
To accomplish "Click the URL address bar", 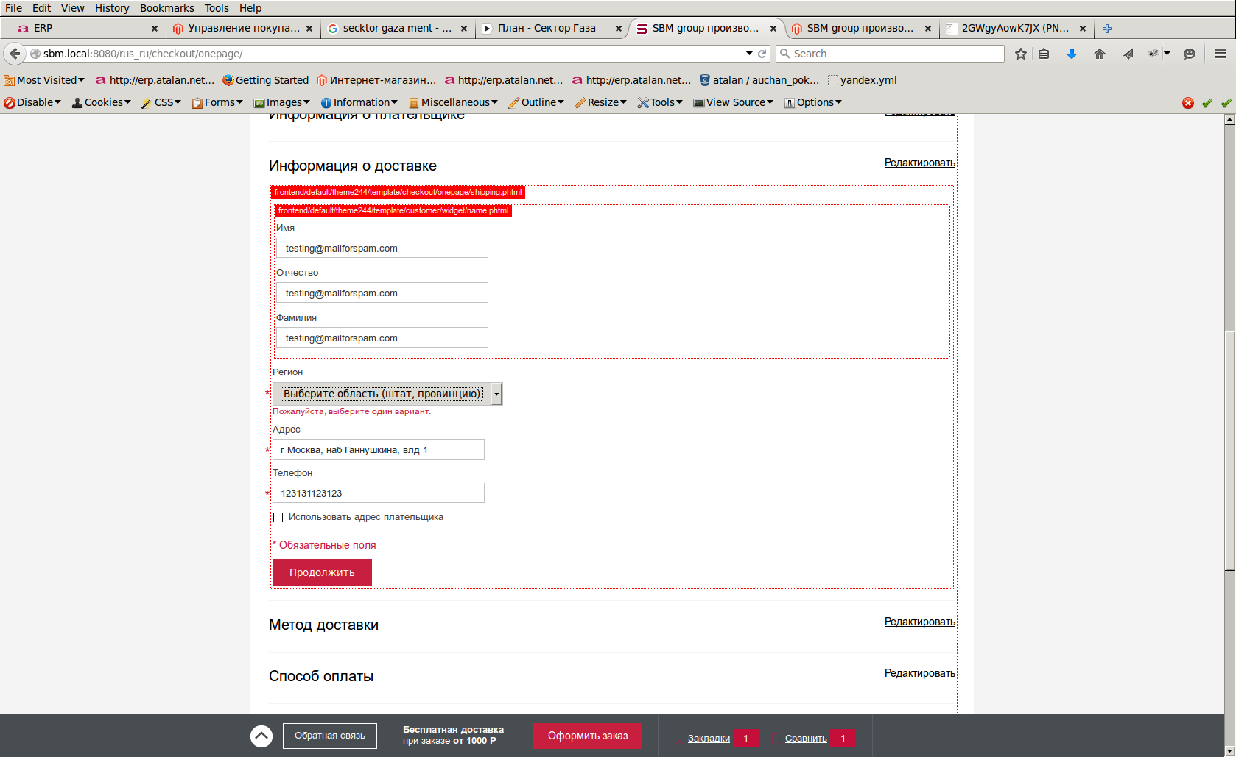I will 390,54.
